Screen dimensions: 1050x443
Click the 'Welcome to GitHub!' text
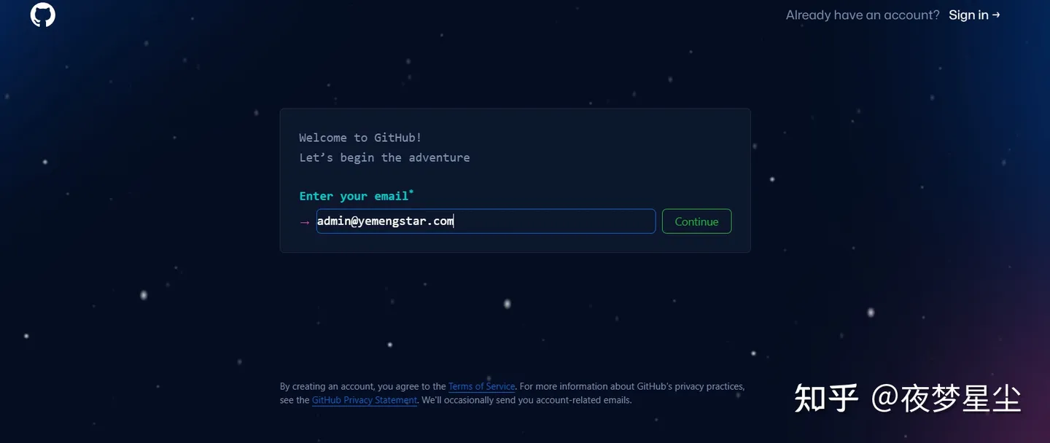360,138
